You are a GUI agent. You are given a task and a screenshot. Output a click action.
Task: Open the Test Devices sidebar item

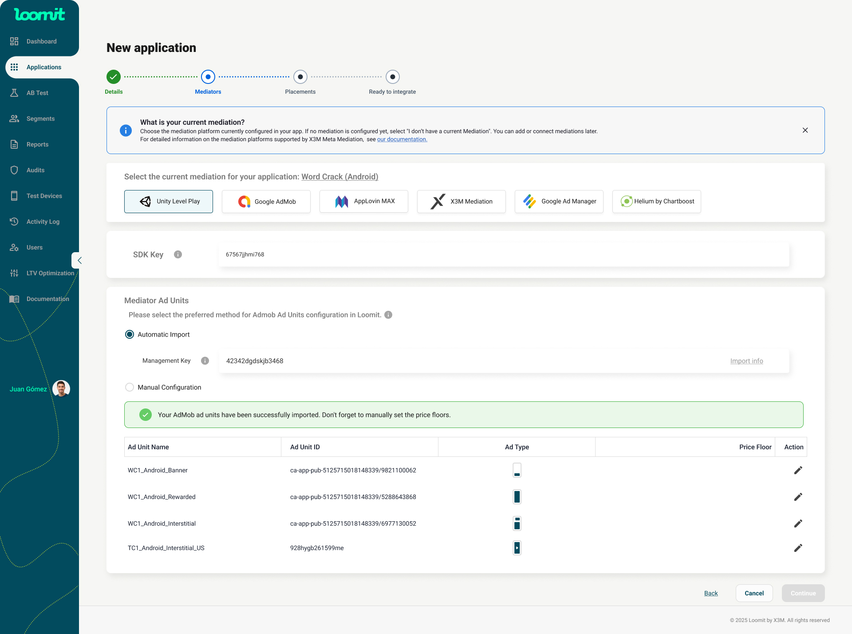click(x=44, y=196)
